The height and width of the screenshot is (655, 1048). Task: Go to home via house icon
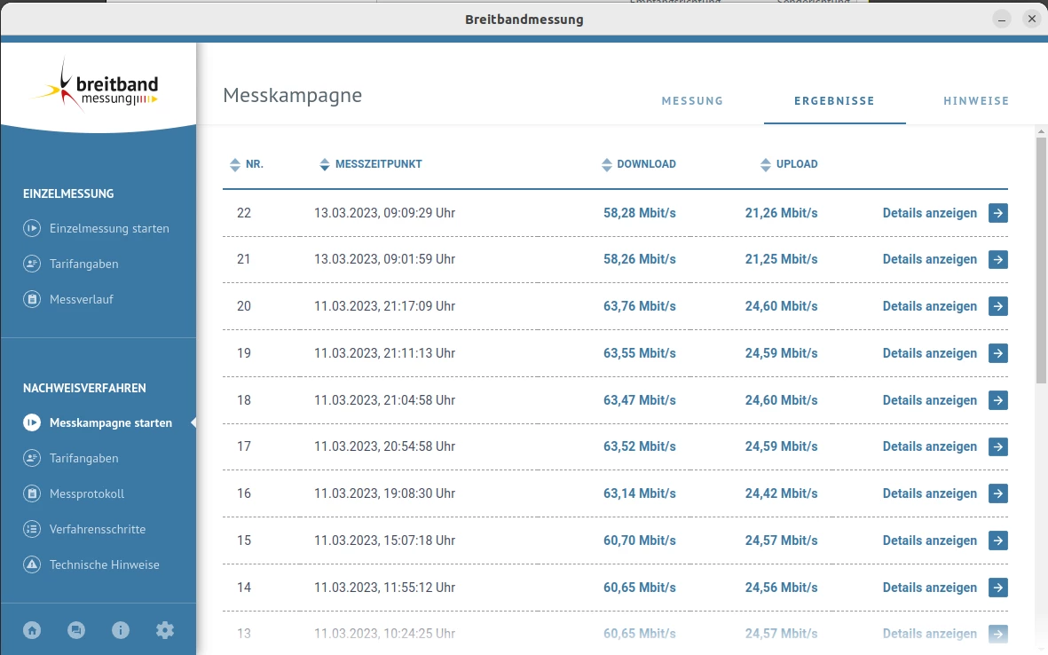tap(32, 629)
